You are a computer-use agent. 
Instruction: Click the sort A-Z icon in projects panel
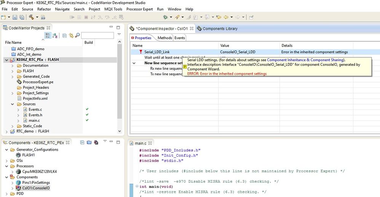click(x=55, y=35)
